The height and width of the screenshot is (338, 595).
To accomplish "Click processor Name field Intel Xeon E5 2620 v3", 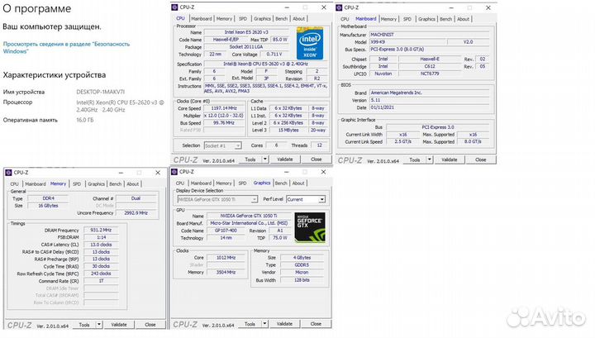I will pos(246,32).
